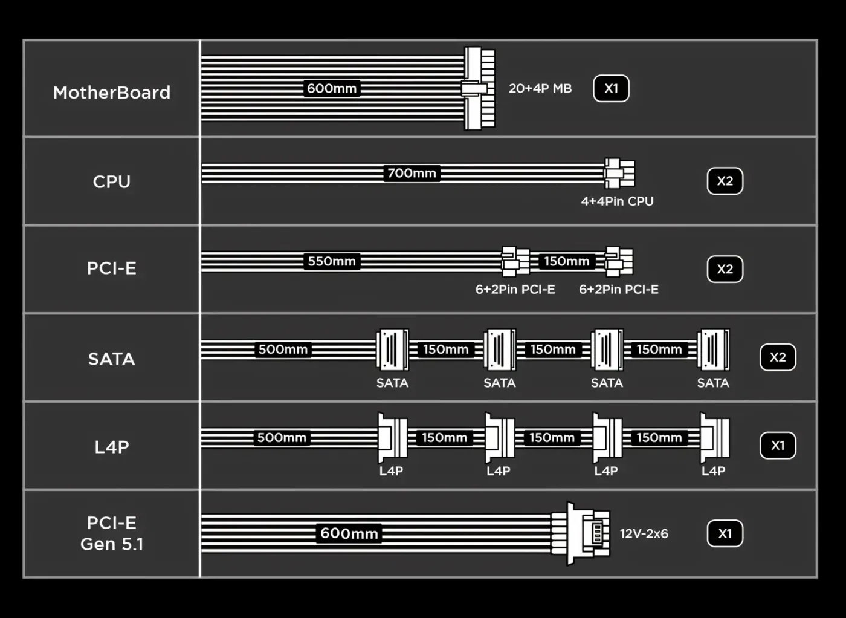
Task: Select the "SATA" row heading
Action: click(112, 359)
